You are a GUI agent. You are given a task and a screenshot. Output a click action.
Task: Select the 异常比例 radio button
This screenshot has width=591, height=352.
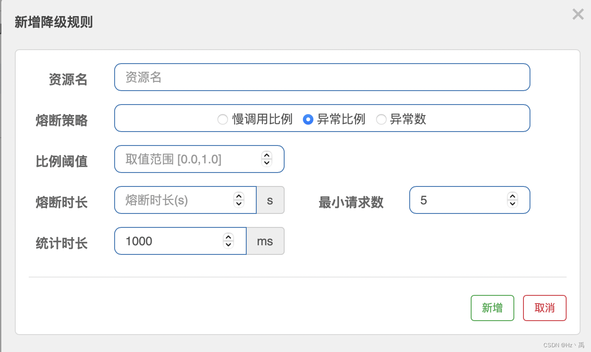tap(308, 119)
